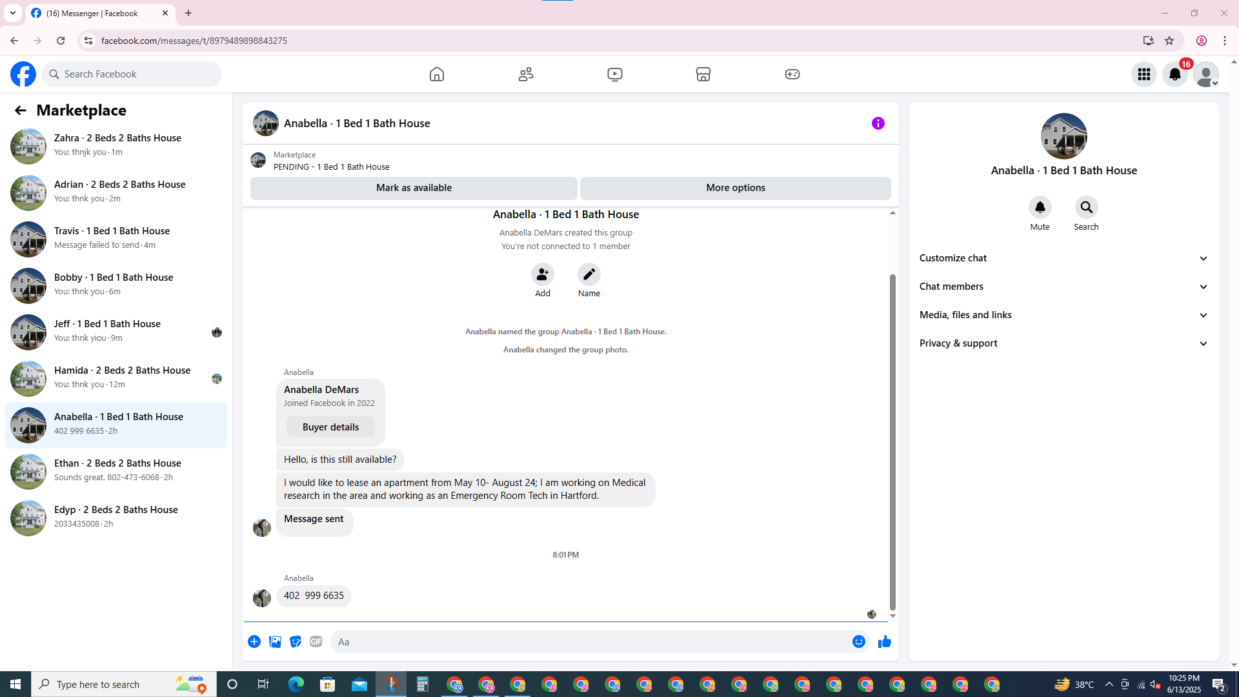Bookmark this page with star icon
Image resolution: width=1239 pixels, height=697 pixels.
click(1169, 41)
